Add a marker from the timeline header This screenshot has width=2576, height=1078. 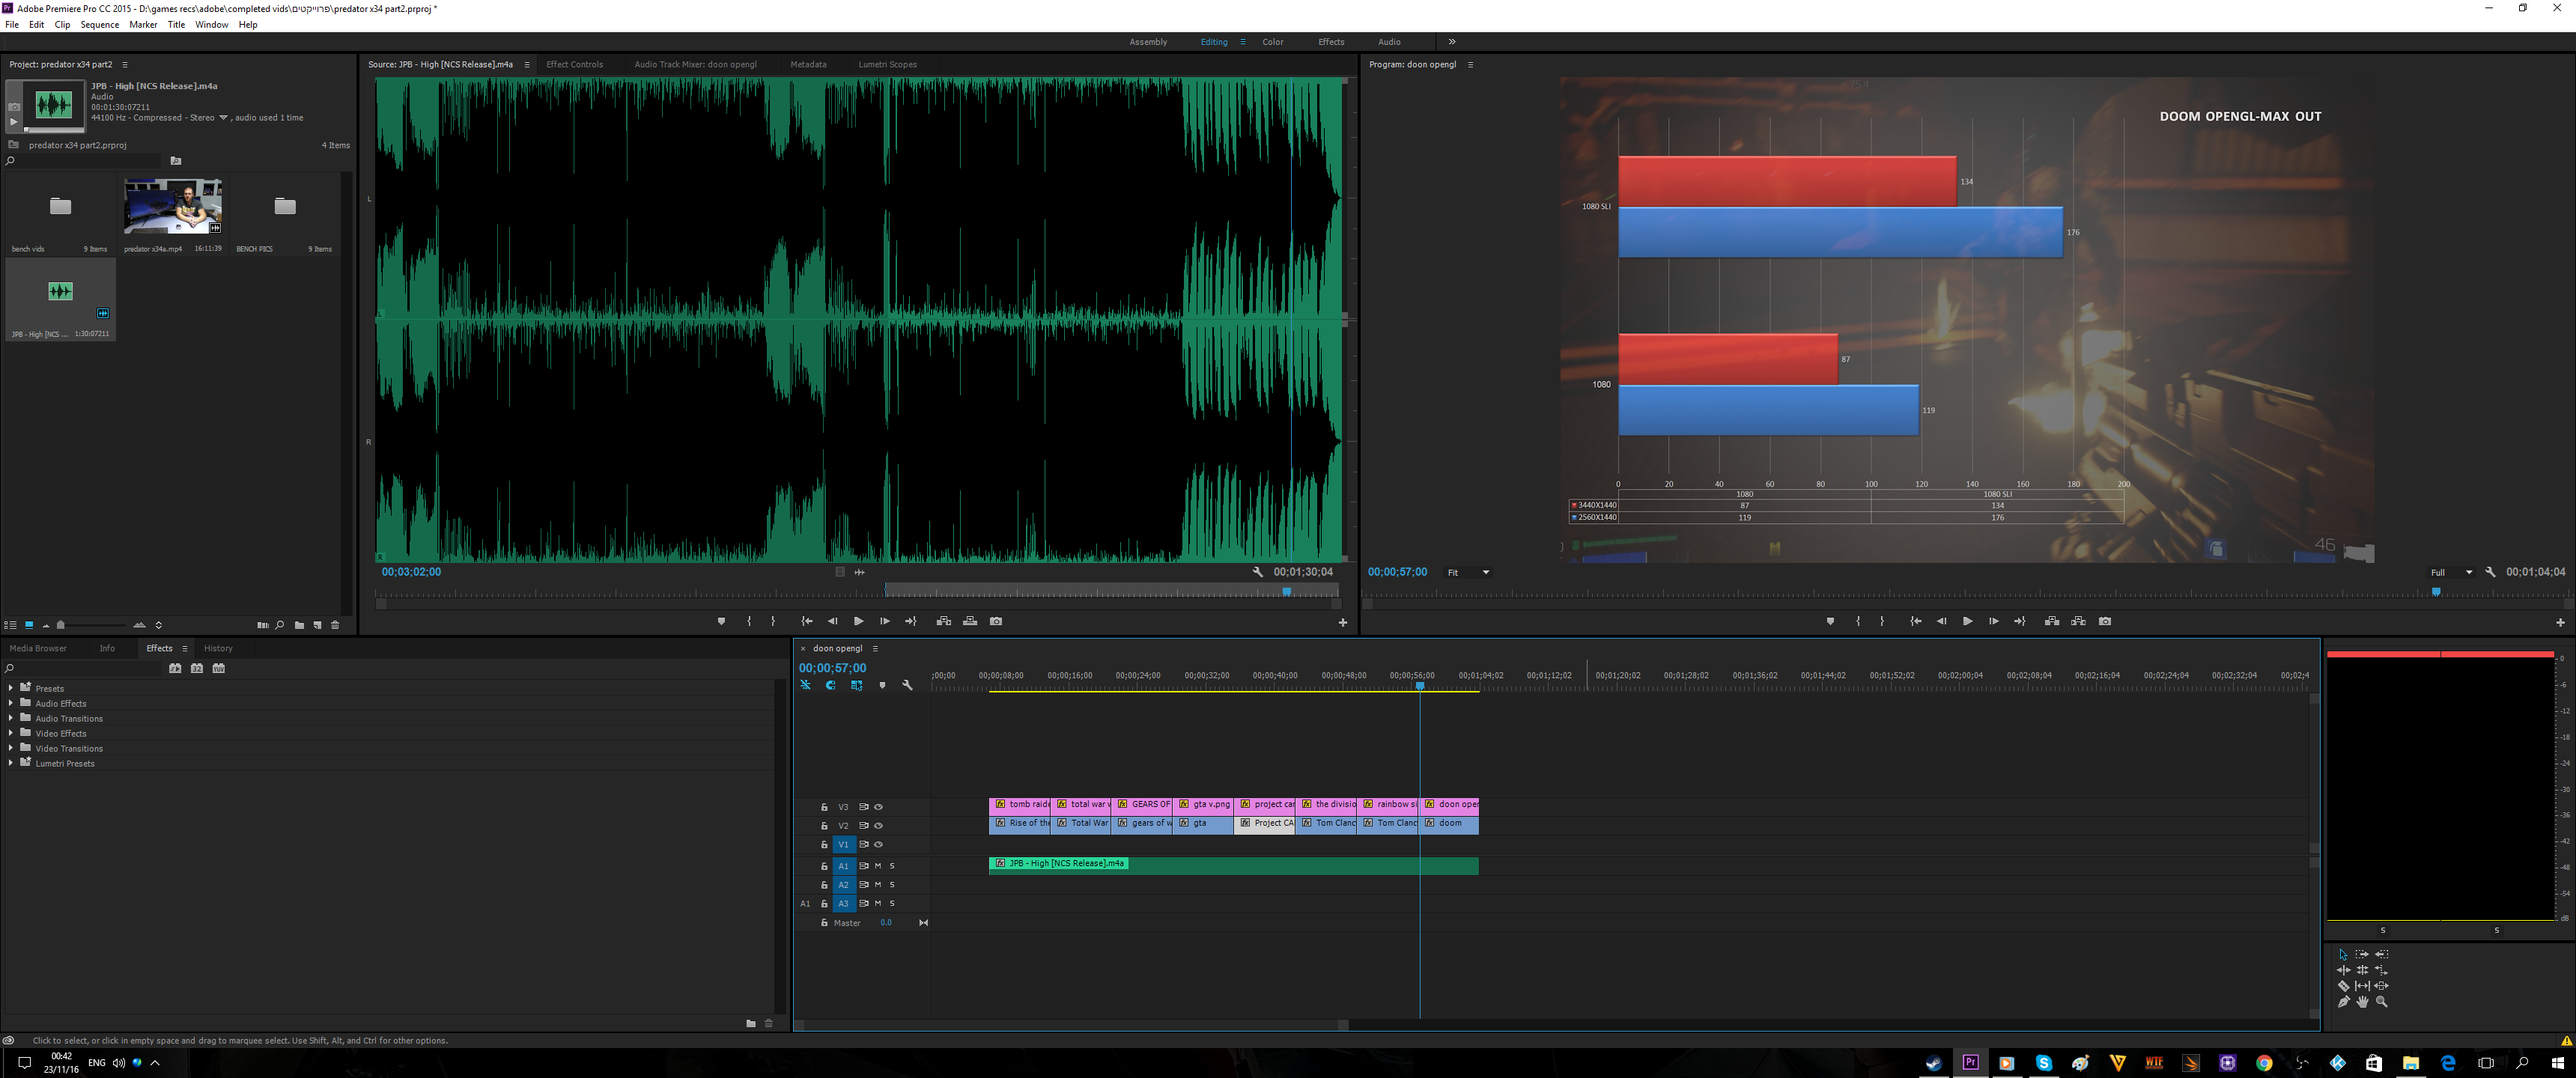pyautogui.click(x=882, y=685)
